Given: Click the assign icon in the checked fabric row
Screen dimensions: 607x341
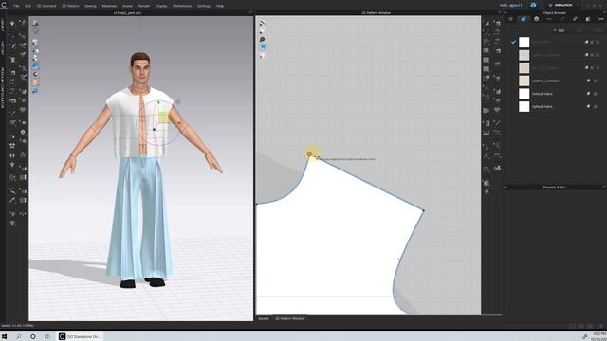Looking at the screenshot, I should (586, 42).
